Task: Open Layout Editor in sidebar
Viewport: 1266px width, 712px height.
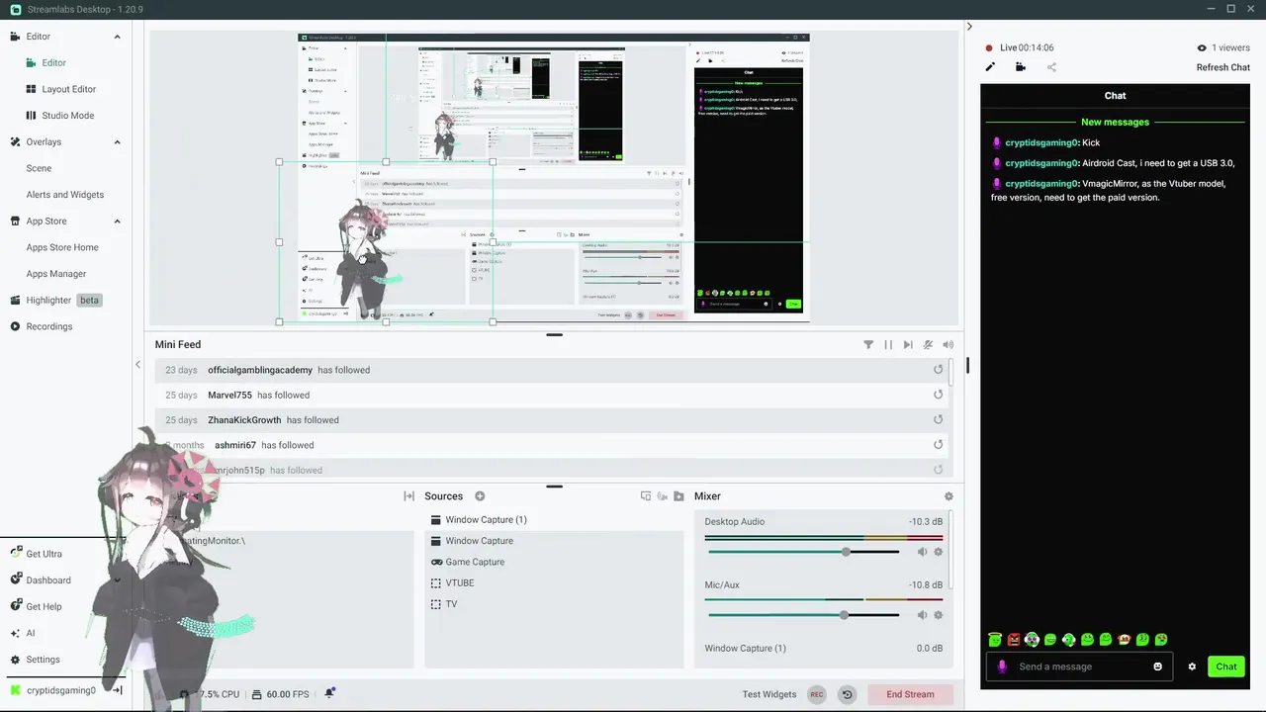Action: (x=68, y=89)
